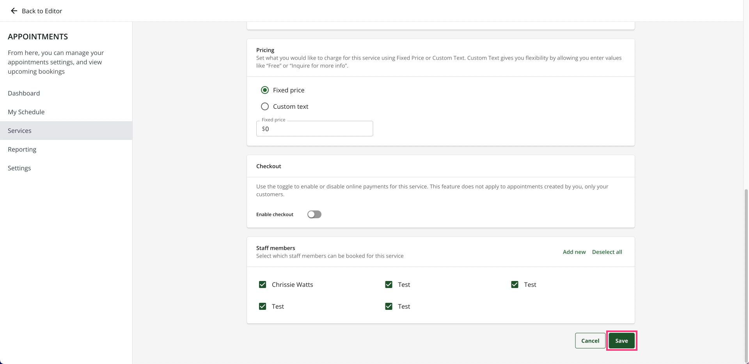Click Add new staff member link
Viewport: 749px width, 364px height.
574,252
